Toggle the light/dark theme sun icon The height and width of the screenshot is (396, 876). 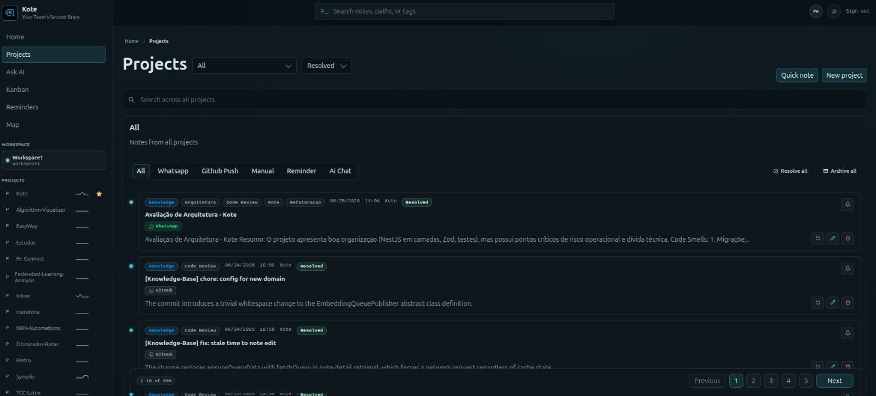[834, 11]
